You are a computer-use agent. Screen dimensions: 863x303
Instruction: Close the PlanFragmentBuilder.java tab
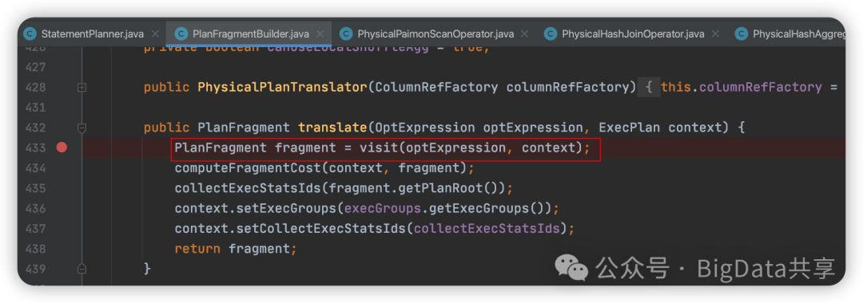pos(320,34)
